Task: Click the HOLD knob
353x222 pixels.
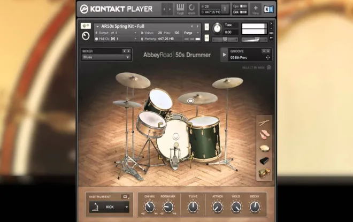Action: click(236, 207)
